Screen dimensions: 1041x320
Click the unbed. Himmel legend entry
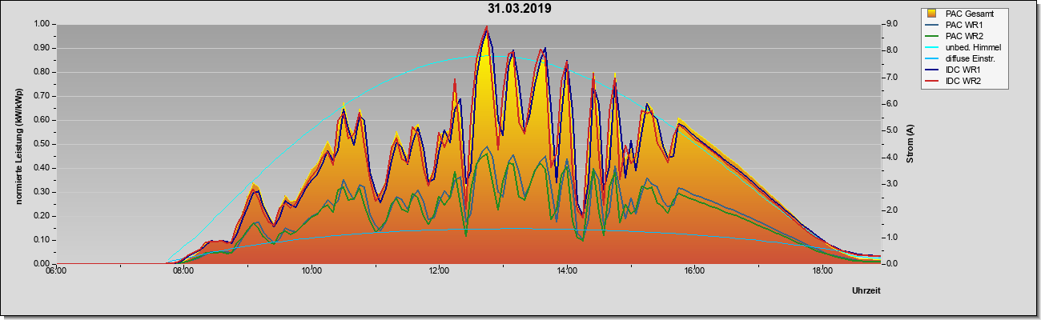(x=964, y=48)
